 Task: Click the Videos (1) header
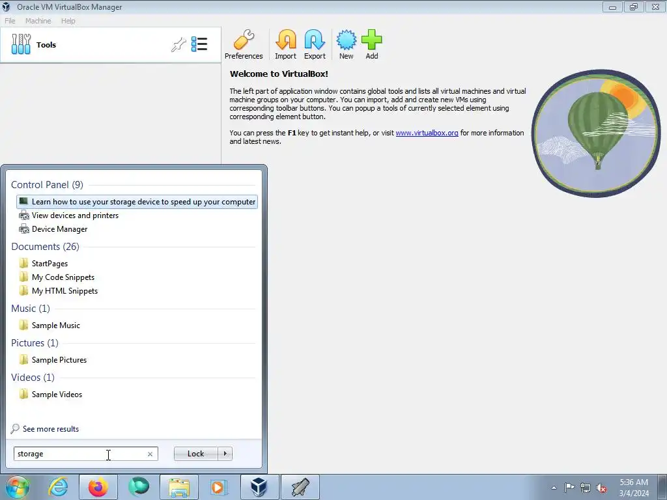[x=33, y=377]
